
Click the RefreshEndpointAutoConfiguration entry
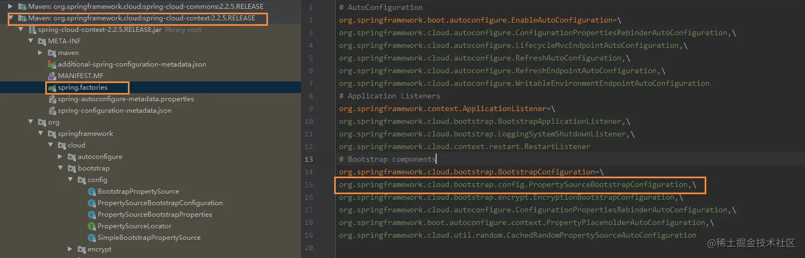tap(502, 71)
